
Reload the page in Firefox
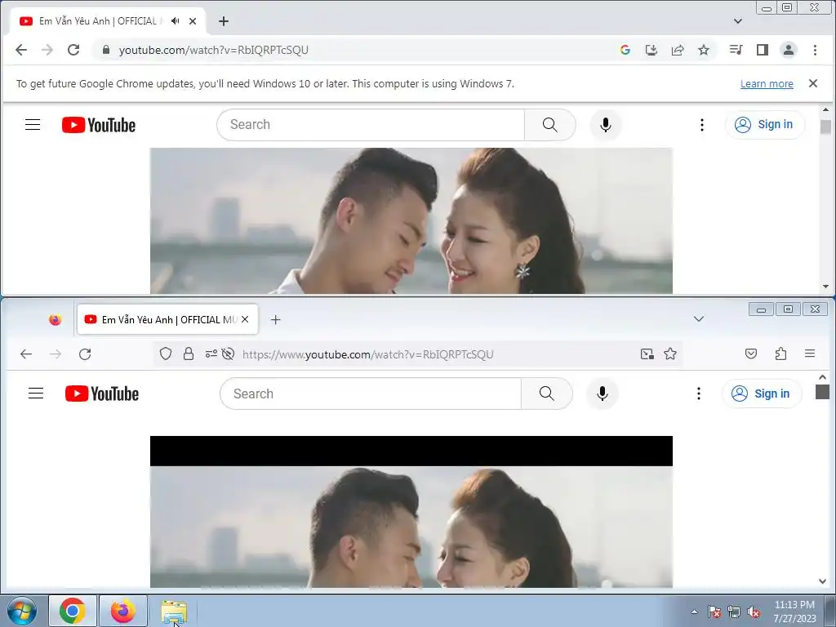[85, 354]
